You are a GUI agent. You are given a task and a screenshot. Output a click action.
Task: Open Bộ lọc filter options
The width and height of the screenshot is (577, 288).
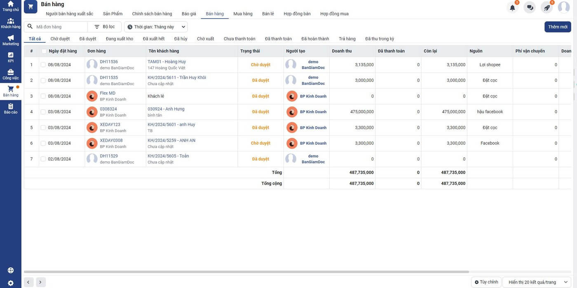pyautogui.click(x=105, y=27)
